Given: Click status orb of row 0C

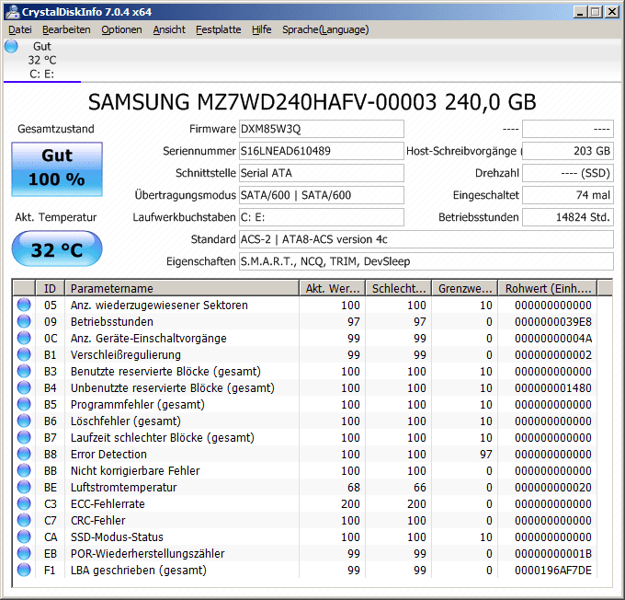Looking at the screenshot, I should click(x=24, y=338).
